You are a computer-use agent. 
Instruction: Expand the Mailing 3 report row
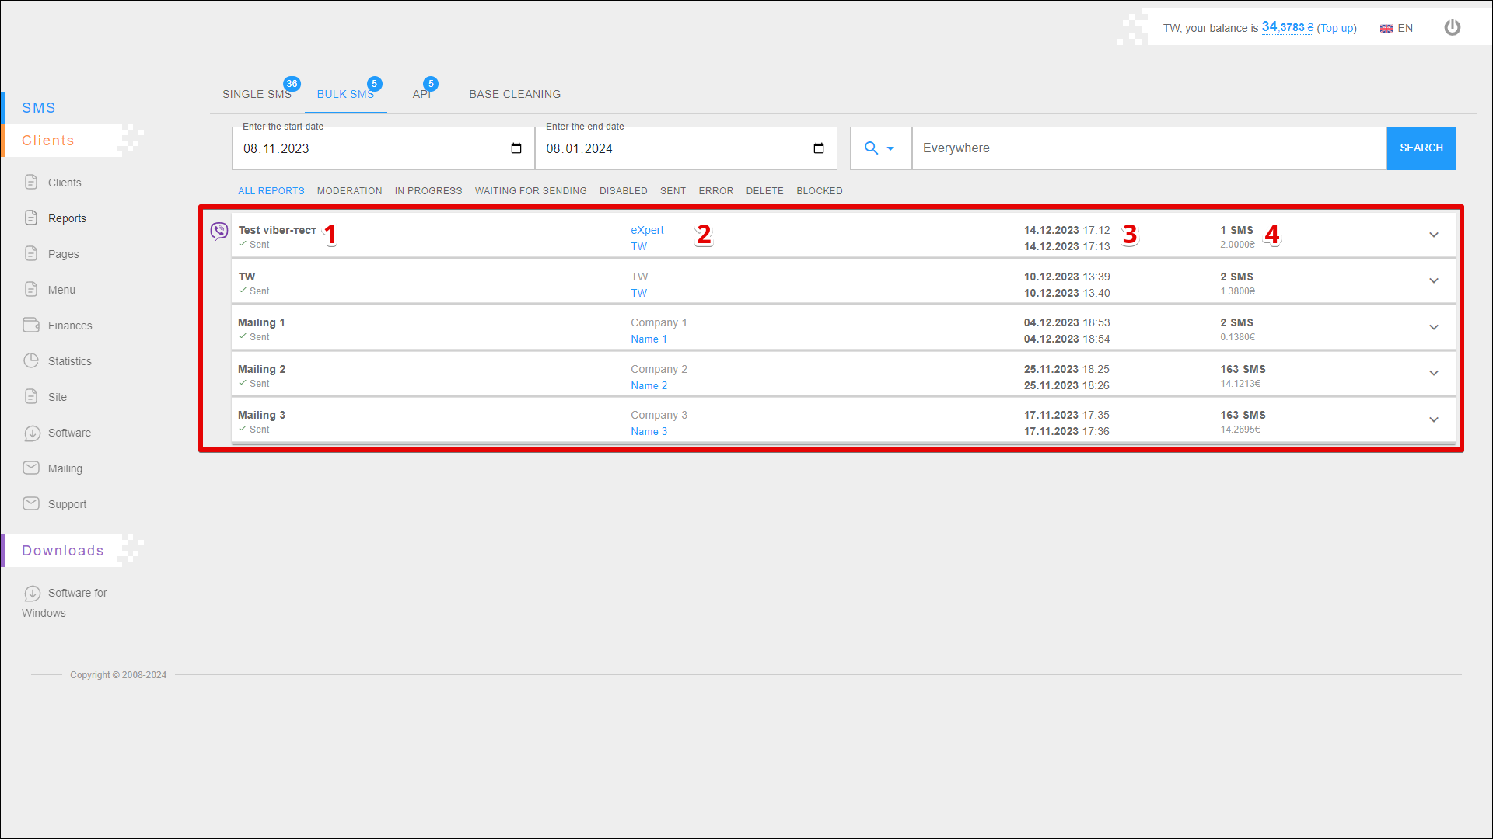click(1434, 419)
